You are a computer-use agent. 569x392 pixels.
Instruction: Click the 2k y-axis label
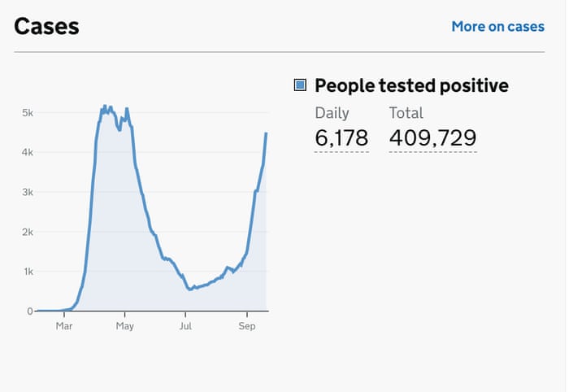pyautogui.click(x=27, y=233)
